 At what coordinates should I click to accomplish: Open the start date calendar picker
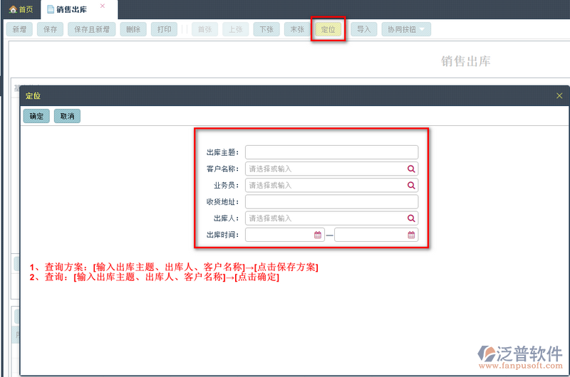[317, 235]
